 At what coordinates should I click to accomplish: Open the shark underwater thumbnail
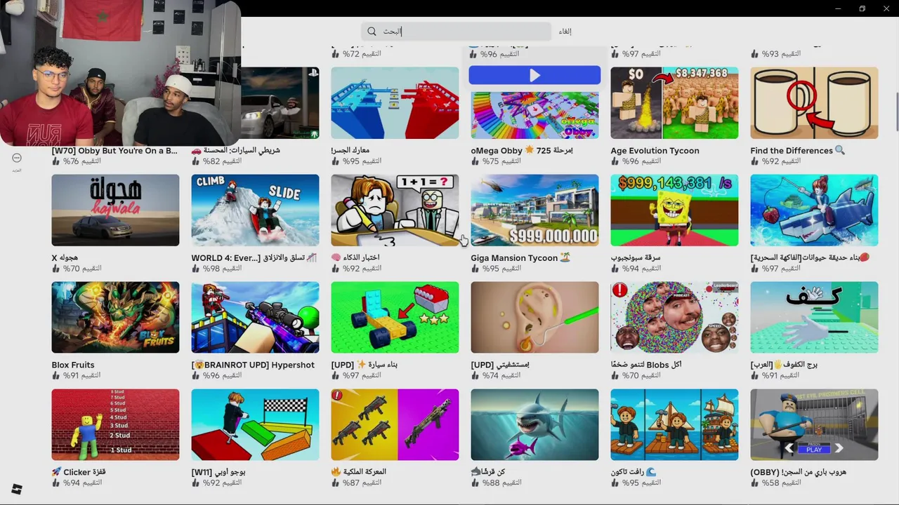point(534,425)
